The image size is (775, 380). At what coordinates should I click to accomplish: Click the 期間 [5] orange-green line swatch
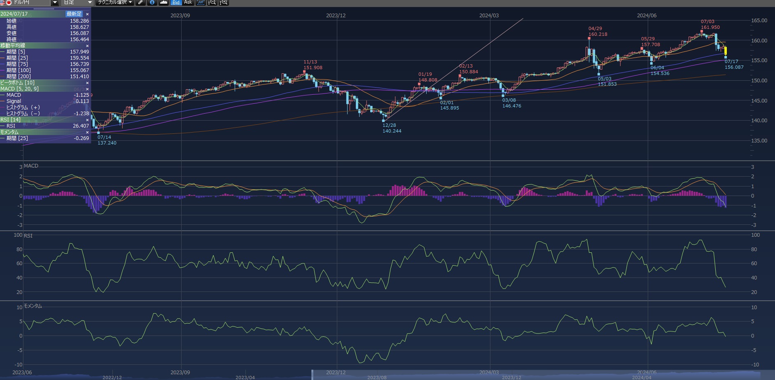pos(3,52)
